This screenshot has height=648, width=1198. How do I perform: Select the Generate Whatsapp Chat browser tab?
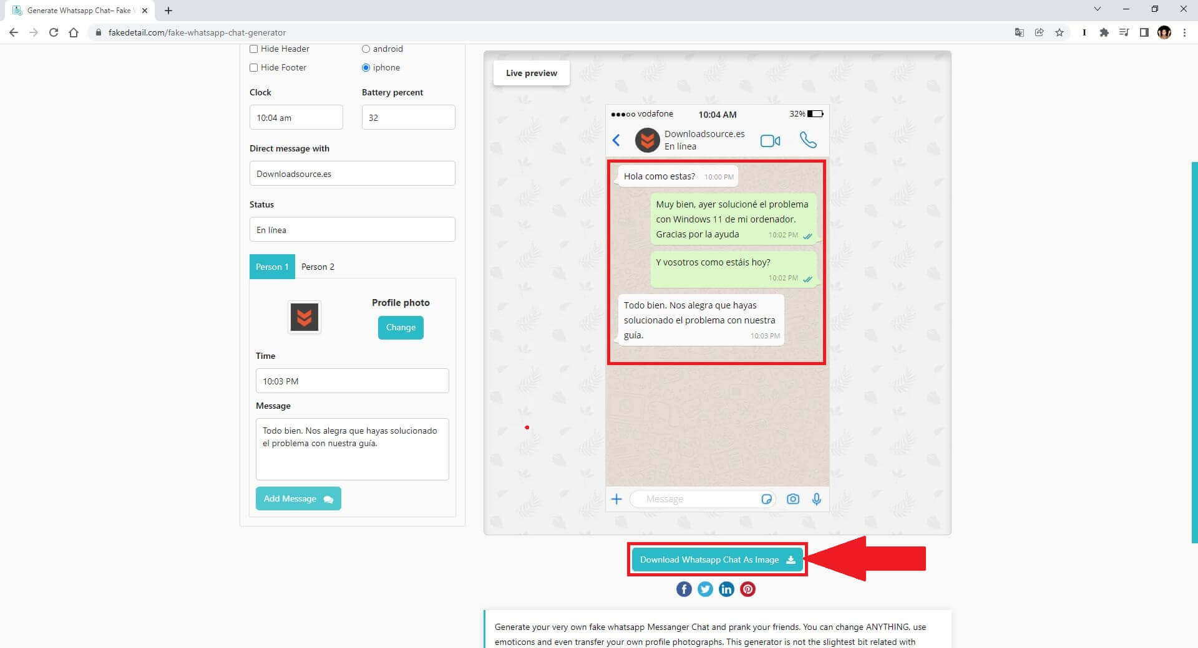[x=79, y=11]
